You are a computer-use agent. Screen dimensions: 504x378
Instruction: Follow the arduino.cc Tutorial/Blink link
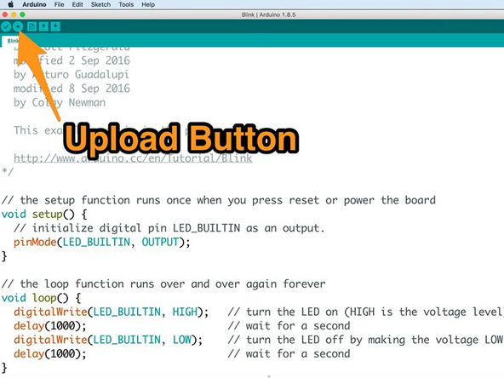(x=133, y=158)
